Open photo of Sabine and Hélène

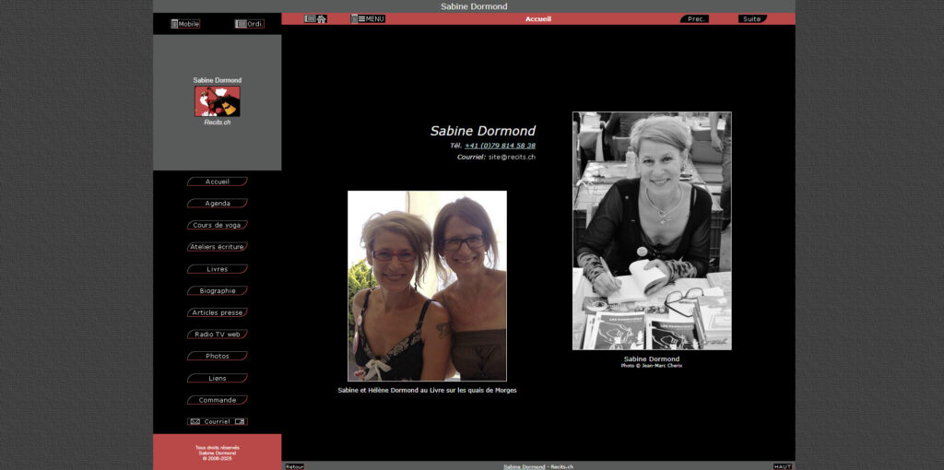(427, 286)
